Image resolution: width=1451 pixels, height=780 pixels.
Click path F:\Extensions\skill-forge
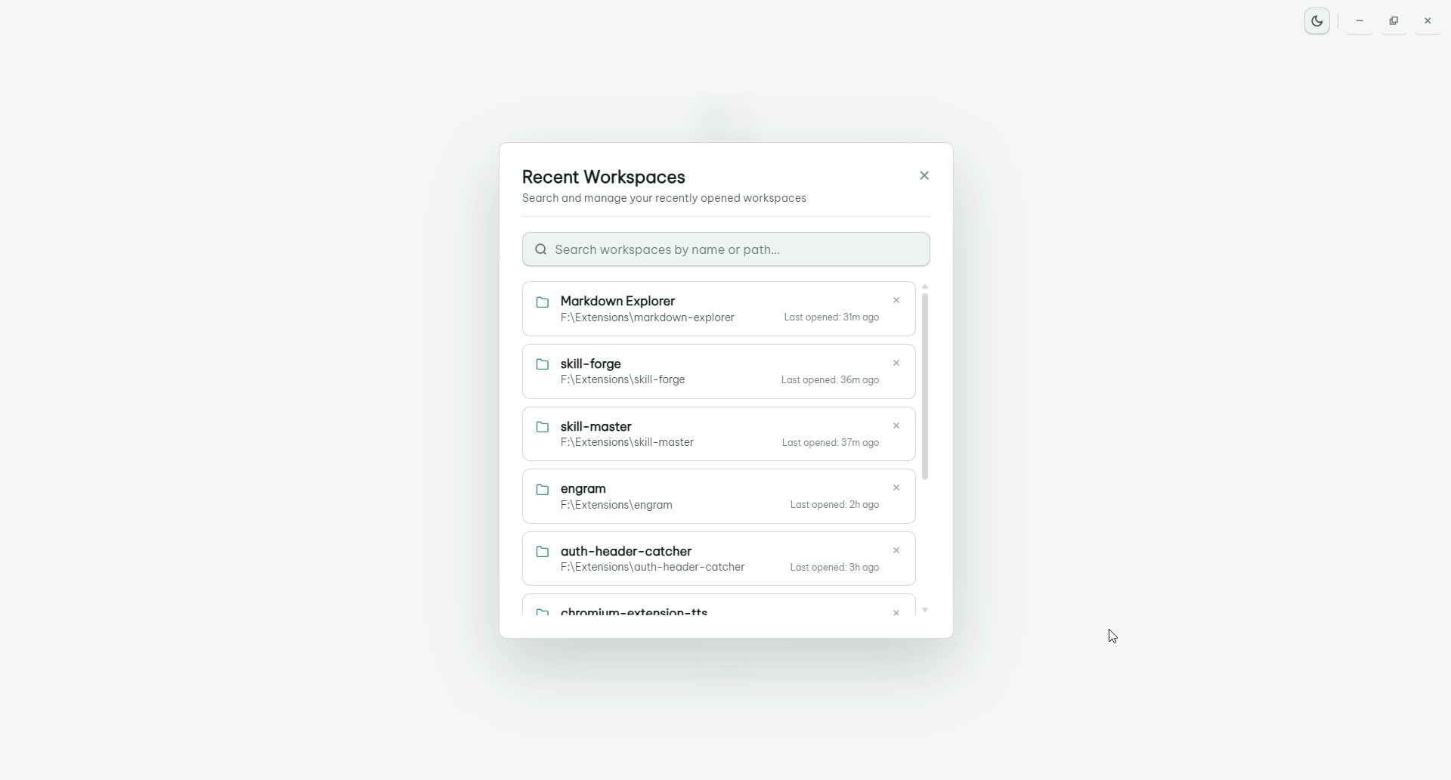tap(623, 381)
